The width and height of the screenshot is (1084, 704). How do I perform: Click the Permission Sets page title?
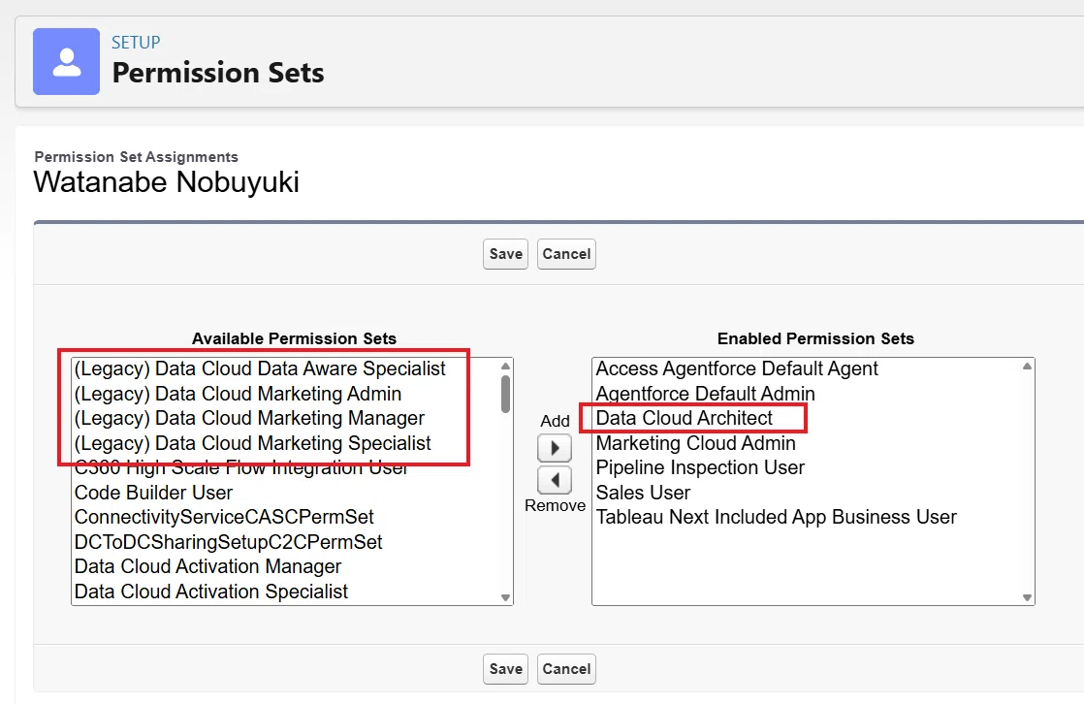[x=218, y=73]
